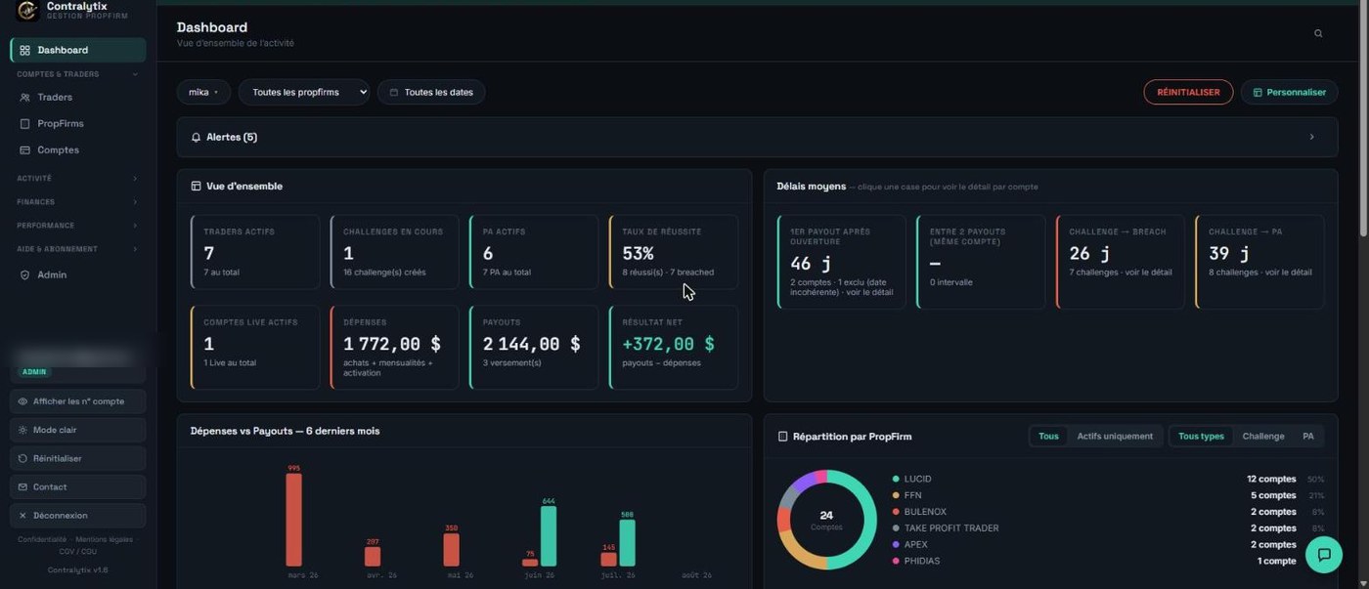Click the green 508 payout bar
Viewport: 1369px width, 589px height.
pyautogui.click(x=627, y=543)
